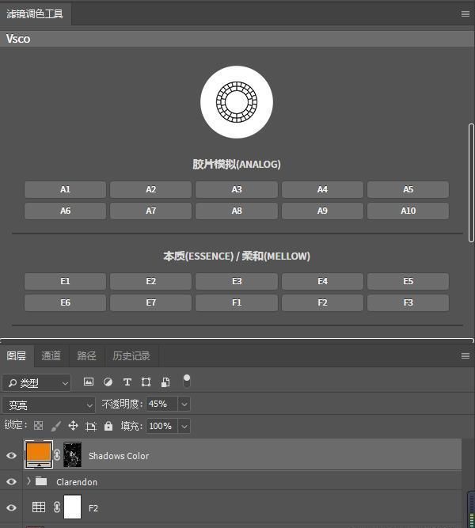Apply the A3 filter
475x528 pixels.
[237, 189]
